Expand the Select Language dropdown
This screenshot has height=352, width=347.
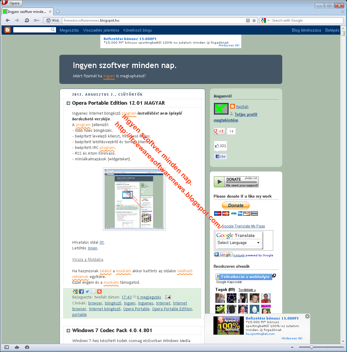coord(239,243)
